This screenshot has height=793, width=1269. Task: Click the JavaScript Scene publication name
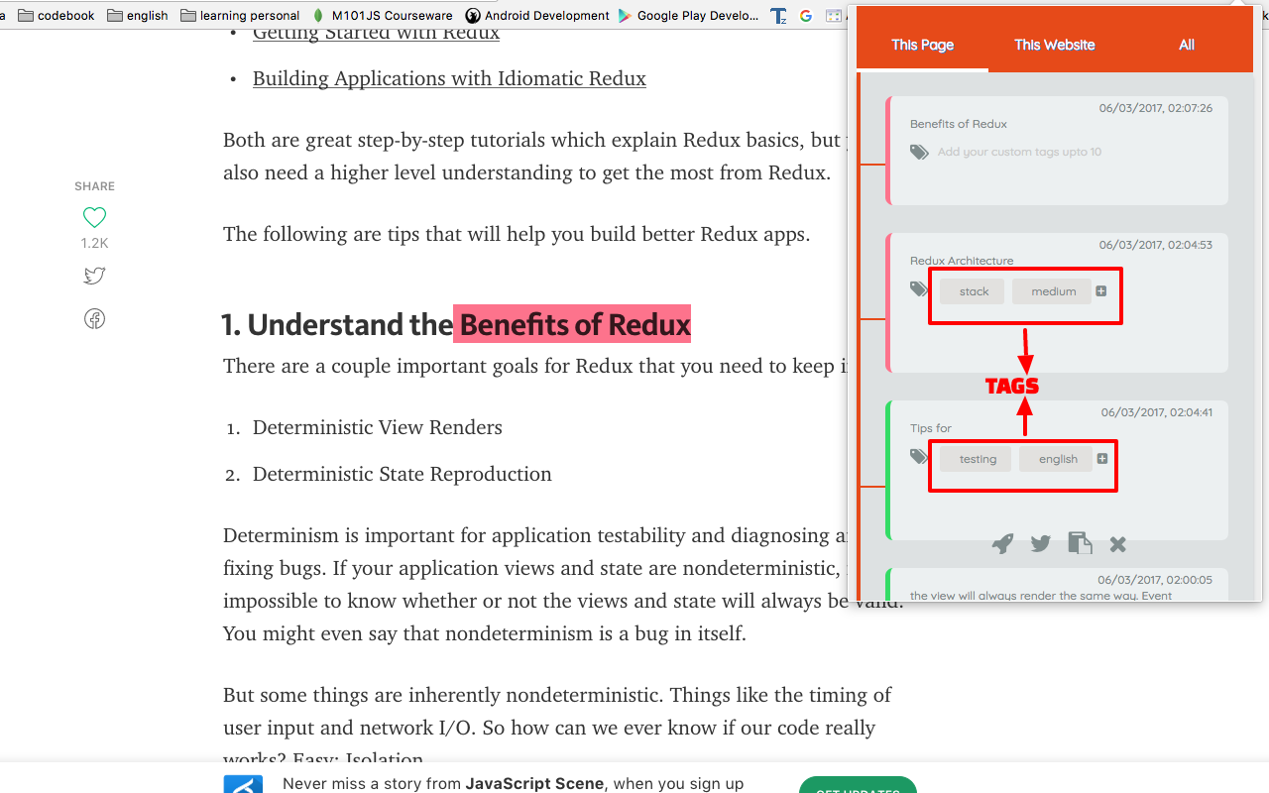pos(534,783)
